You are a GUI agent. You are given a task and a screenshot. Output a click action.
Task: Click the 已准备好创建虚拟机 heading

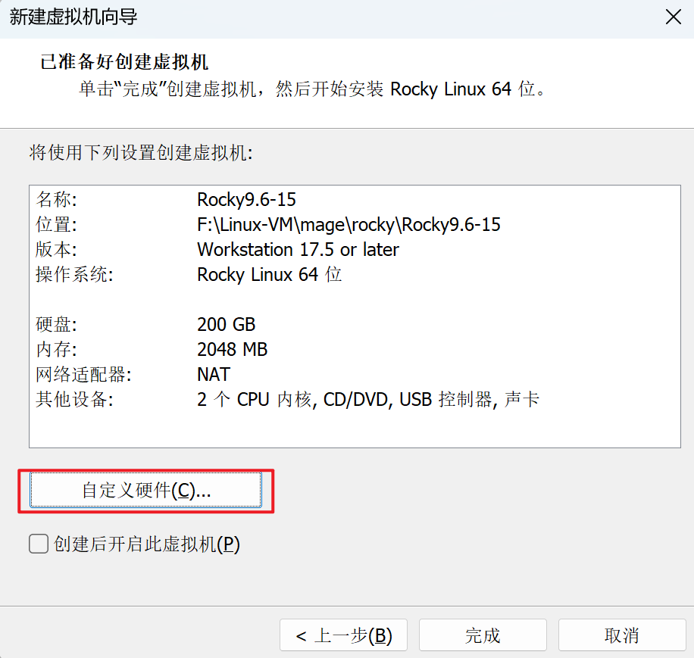(x=124, y=61)
